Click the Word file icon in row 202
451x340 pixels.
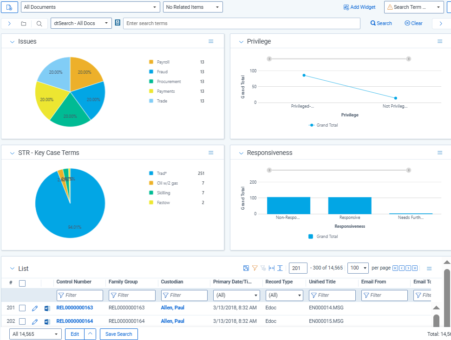[x=47, y=321]
